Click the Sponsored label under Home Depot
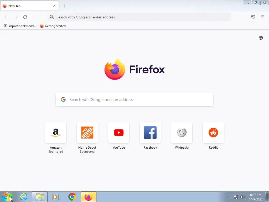Image resolution: width=269 pixels, height=202 pixels. click(87, 151)
